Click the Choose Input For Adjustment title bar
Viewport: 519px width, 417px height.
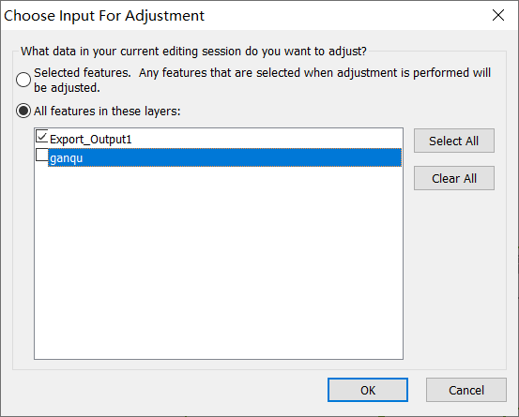pyautogui.click(x=245, y=15)
